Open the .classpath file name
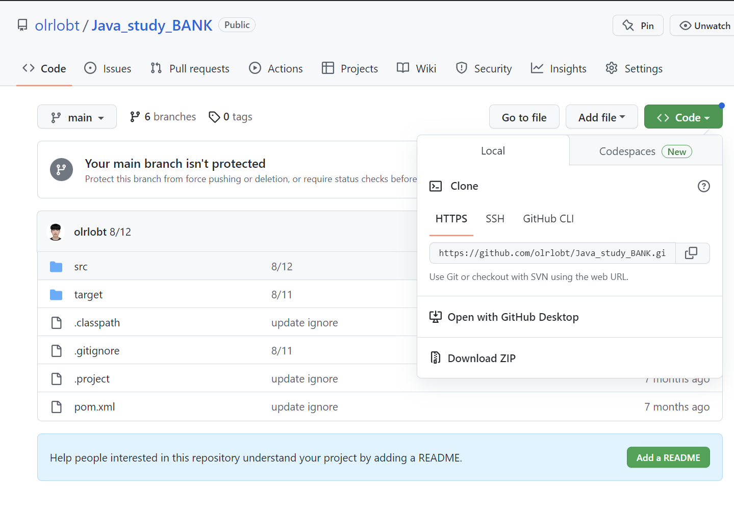This screenshot has height=511, width=734. 97,323
